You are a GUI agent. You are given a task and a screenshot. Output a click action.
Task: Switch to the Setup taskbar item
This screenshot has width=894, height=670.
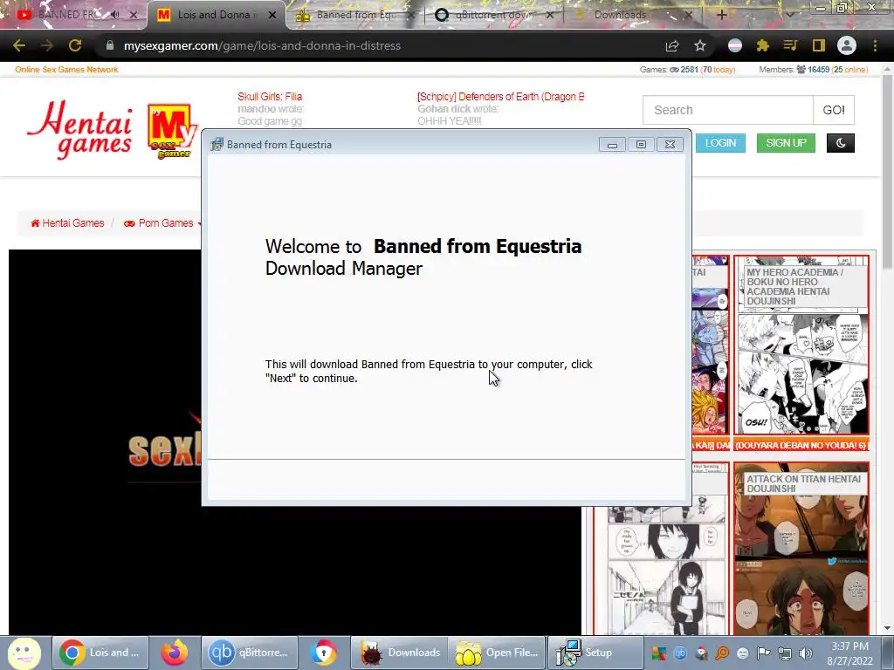coord(595,653)
